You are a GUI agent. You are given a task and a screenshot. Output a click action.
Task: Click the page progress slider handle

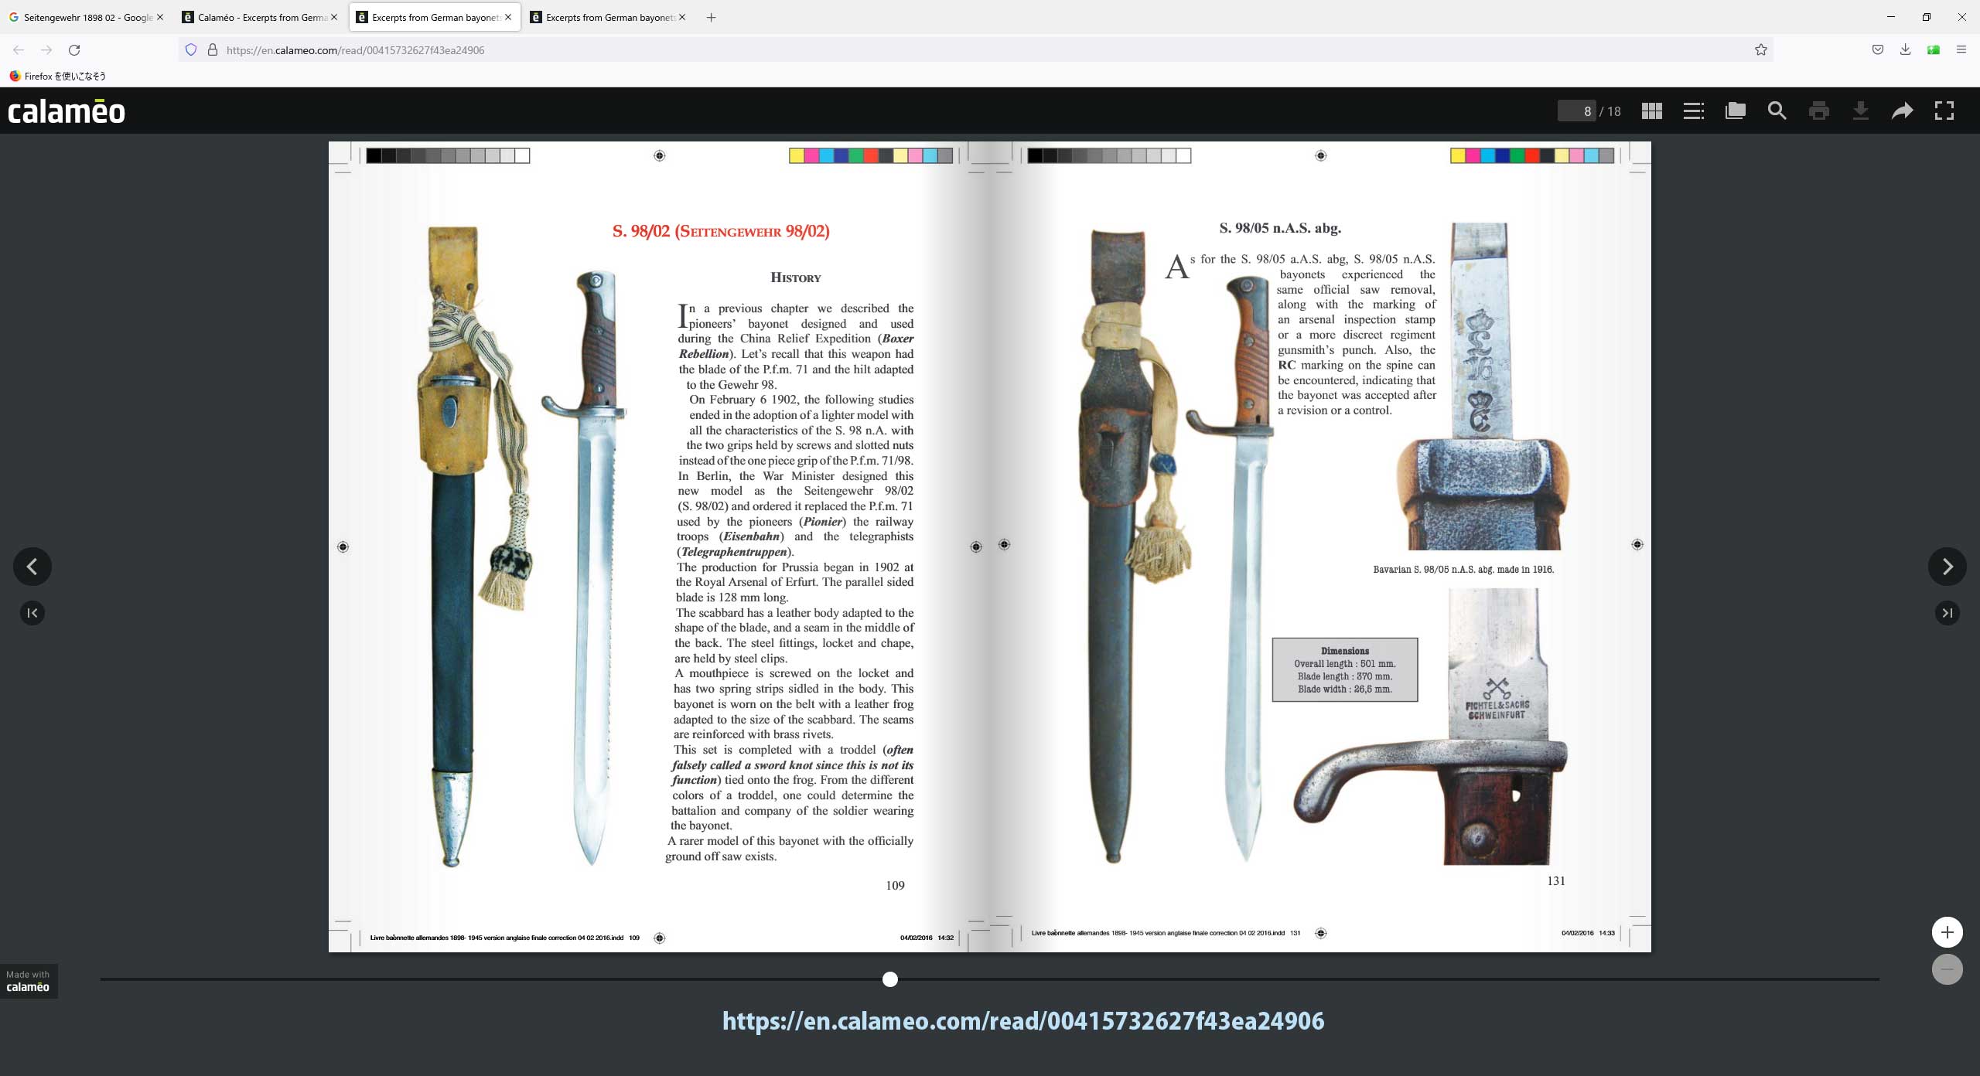890,979
